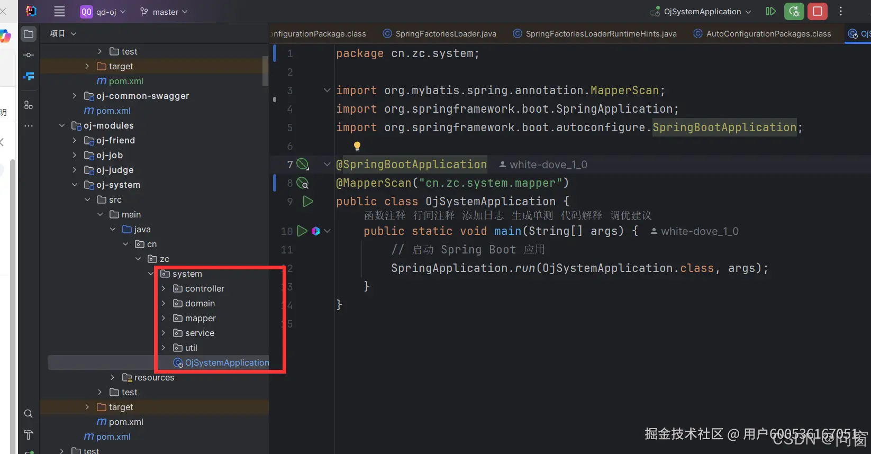Open the qd-oj project dropdown
Viewport: 871px width, 454px height.
pos(103,12)
